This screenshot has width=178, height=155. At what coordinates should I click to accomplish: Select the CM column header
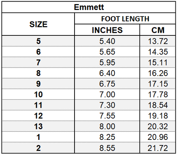pyautogui.click(x=158, y=30)
